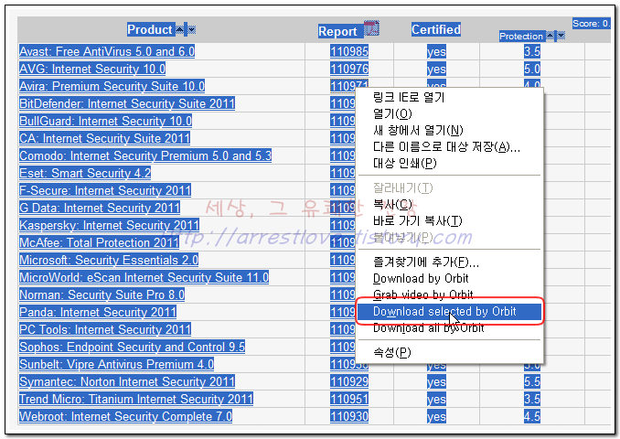
Task: Sort Protection column descending with down arrow
Action: click(x=561, y=36)
